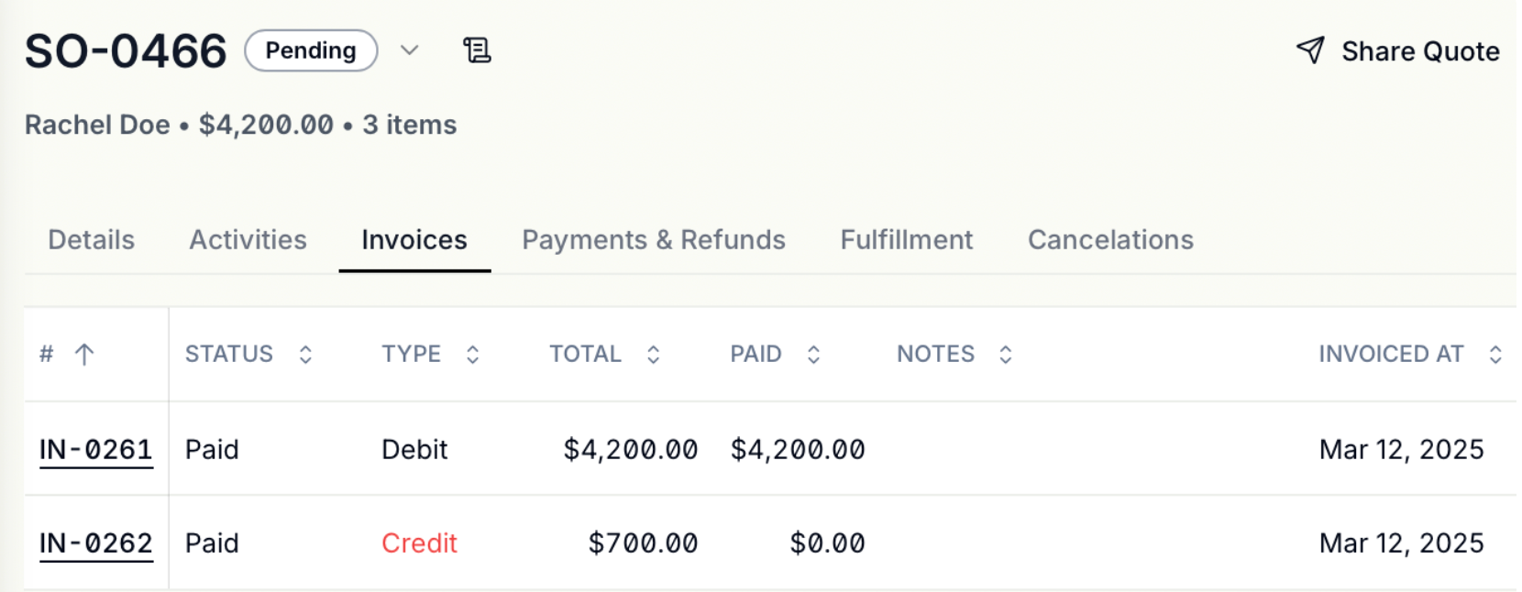1522x592 pixels.
Task: Go to the Fulfillment tab
Action: point(907,240)
